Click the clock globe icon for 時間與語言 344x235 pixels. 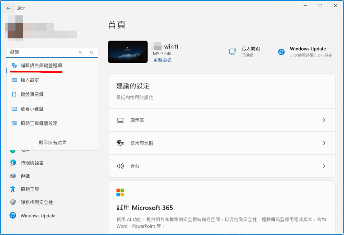click(x=13, y=163)
